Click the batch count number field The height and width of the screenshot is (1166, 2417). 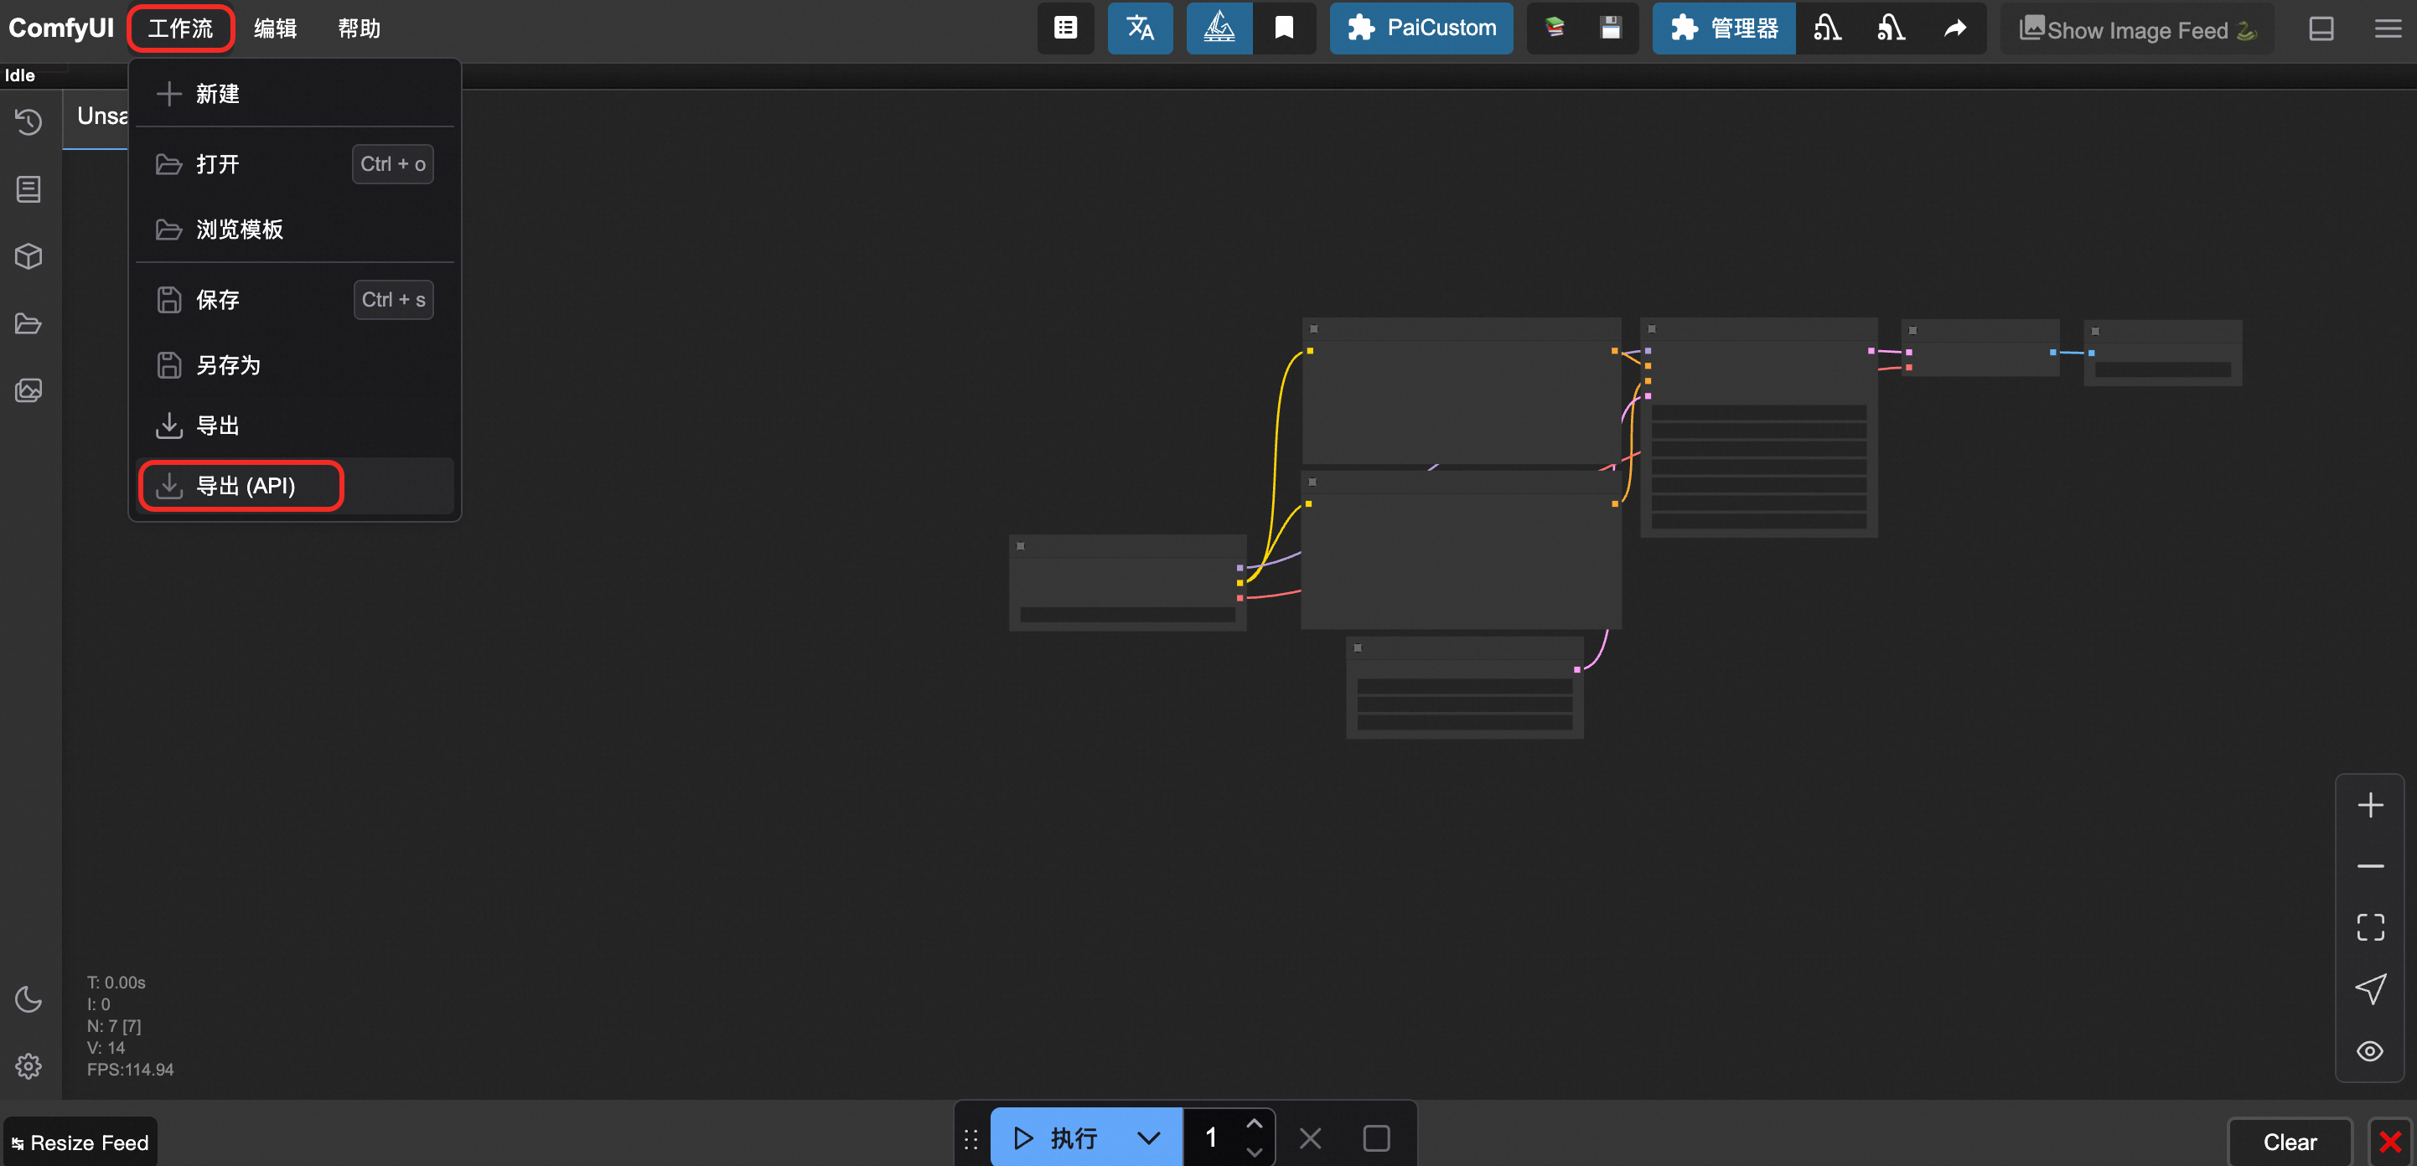pyautogui.click(x=1211, y=1138)
